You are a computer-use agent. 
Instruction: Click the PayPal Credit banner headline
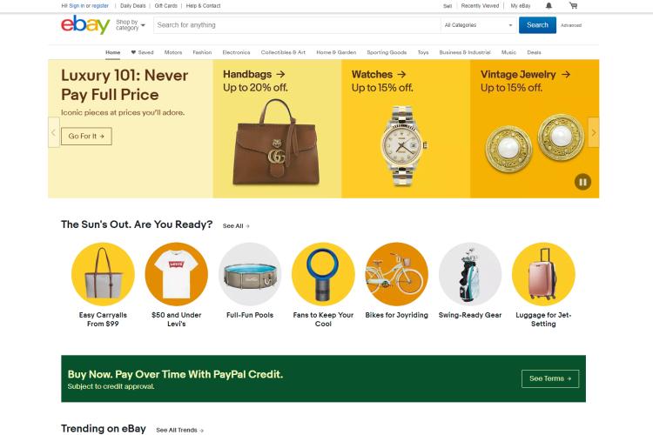175,374
